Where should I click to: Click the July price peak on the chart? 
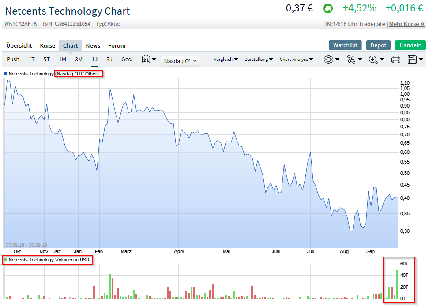(311, 152)
